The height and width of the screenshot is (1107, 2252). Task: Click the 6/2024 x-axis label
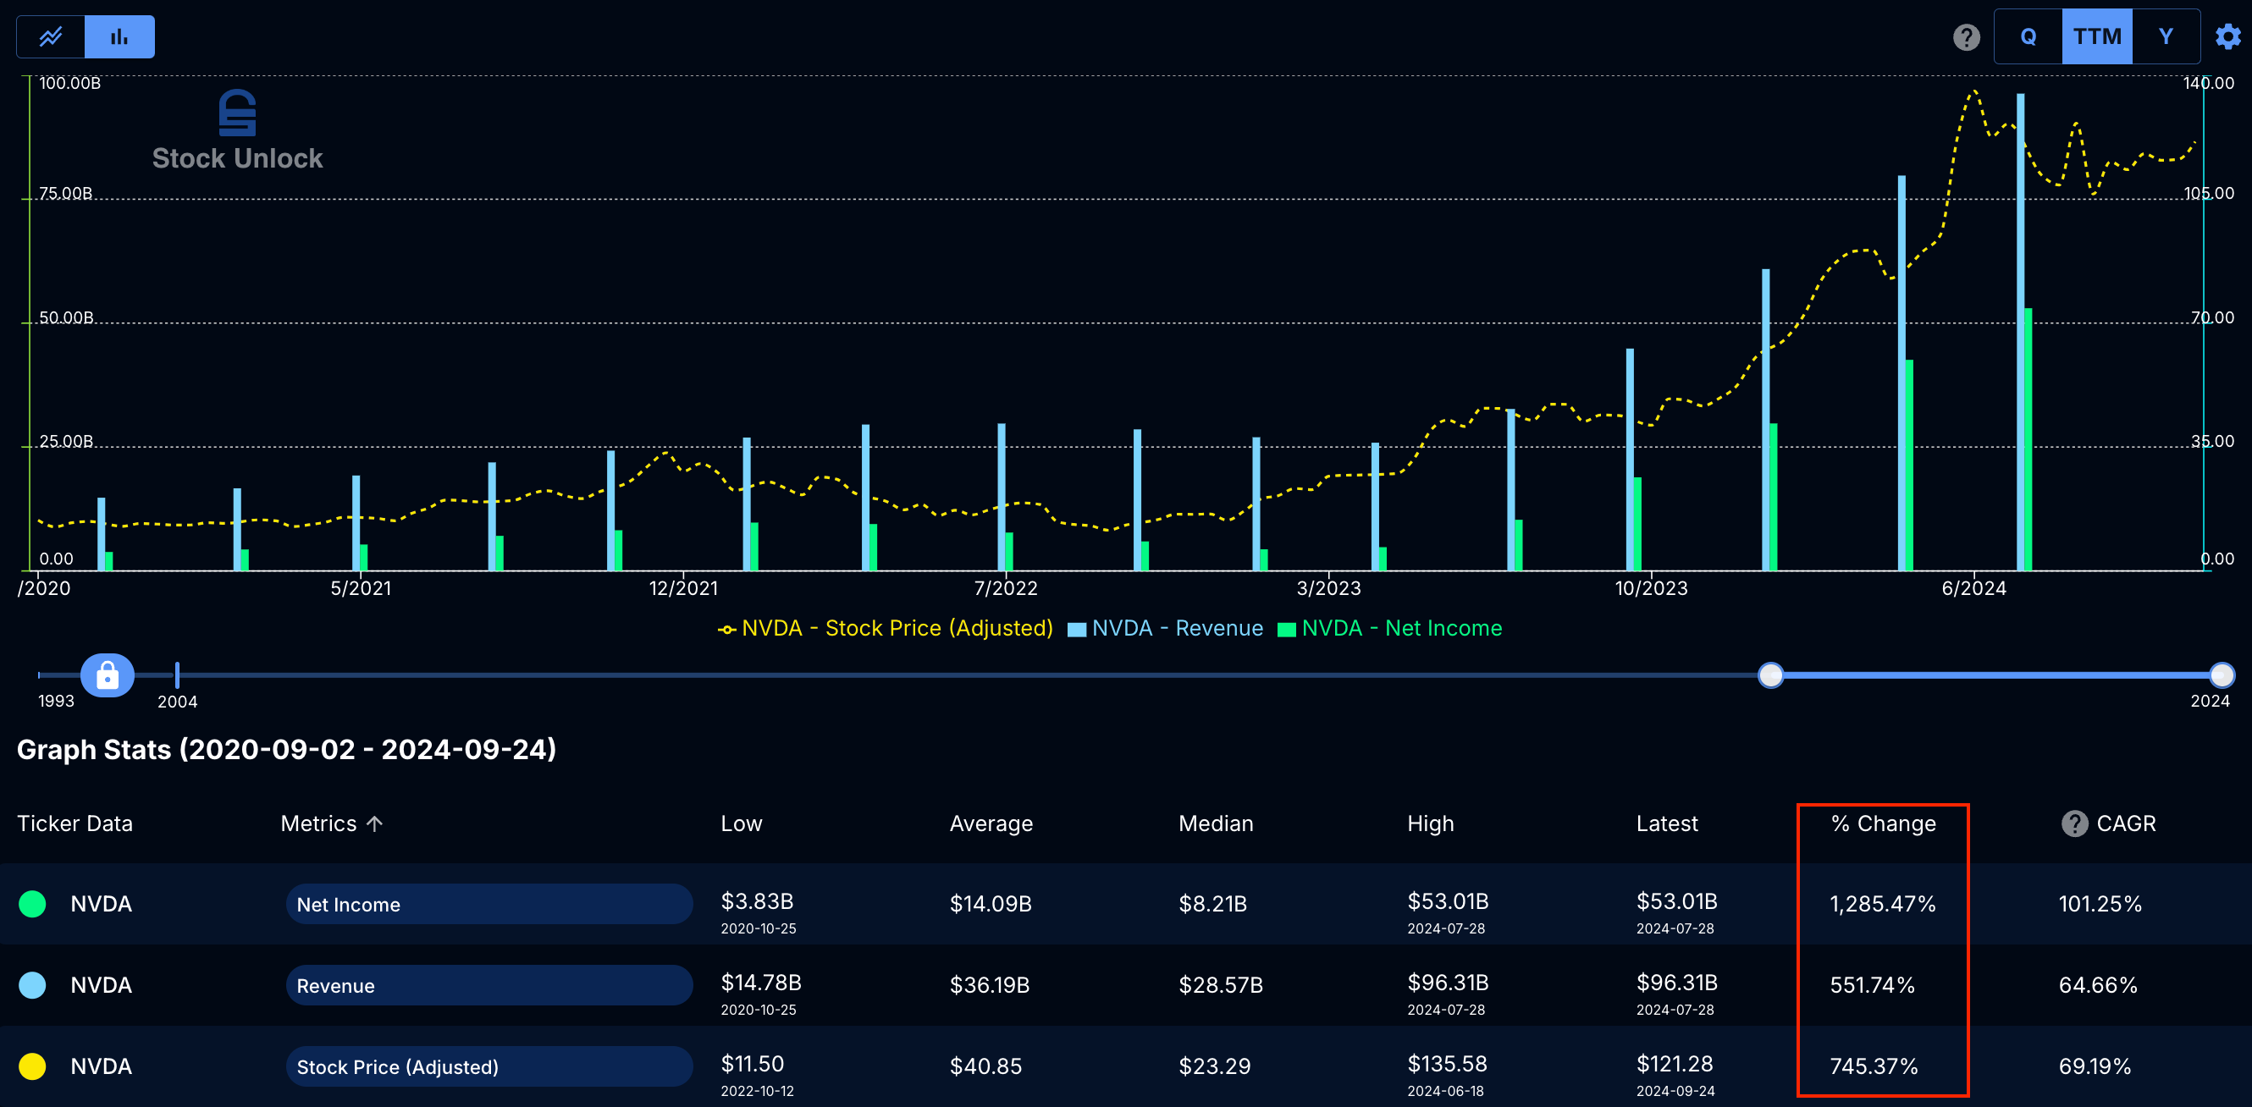click(1974, 588)
